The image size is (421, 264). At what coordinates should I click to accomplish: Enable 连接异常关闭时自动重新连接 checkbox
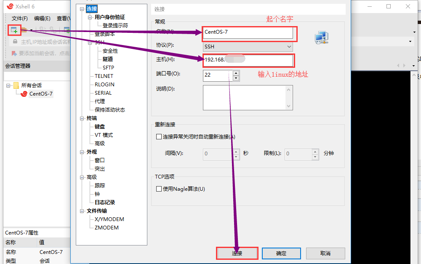[x=159, y=137]
